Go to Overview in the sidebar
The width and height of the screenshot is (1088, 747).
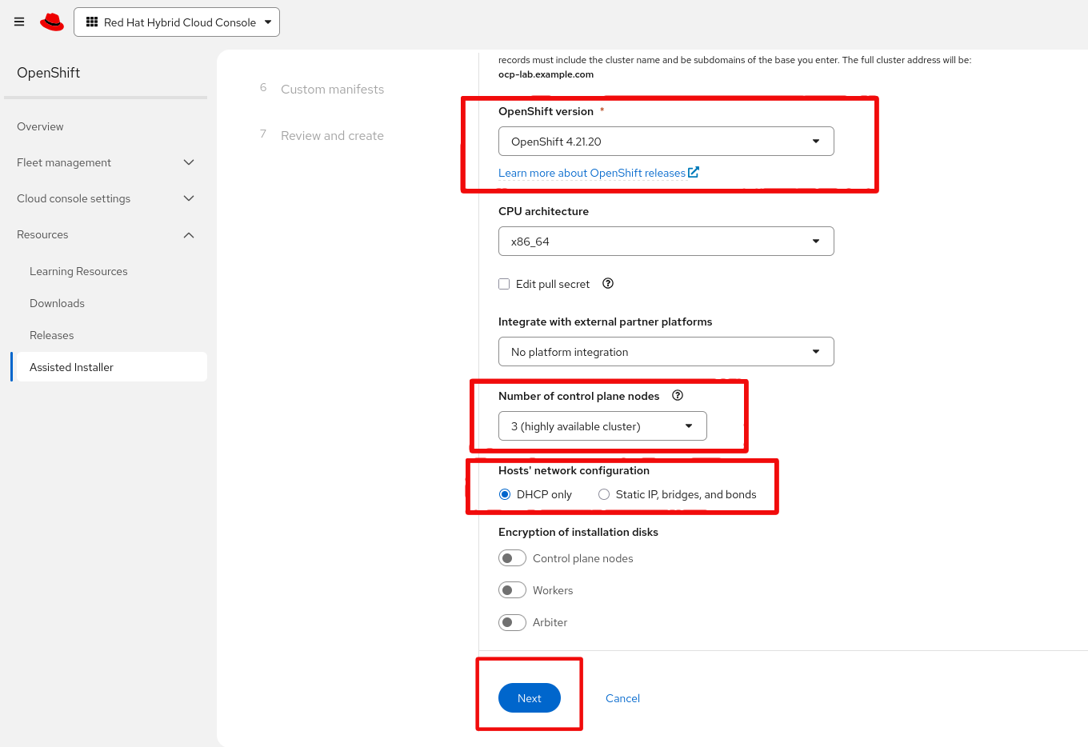click(40, 126)
